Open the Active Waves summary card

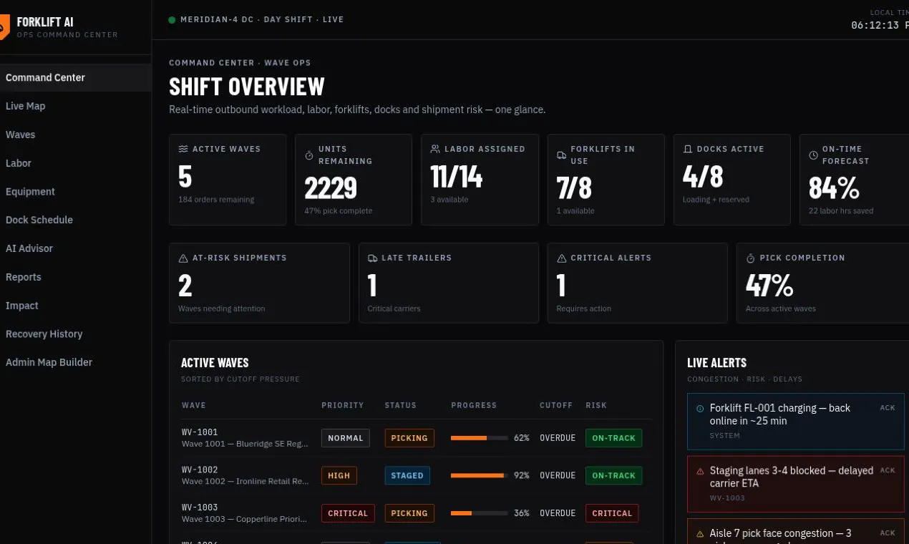(x=228, y=180)
